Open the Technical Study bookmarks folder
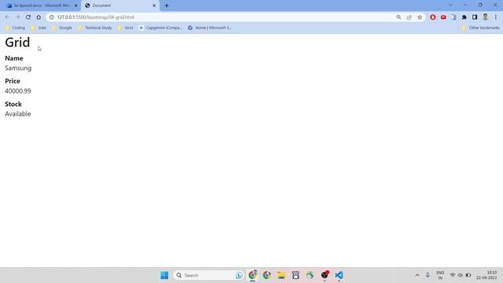The image size is (503, 283). (94, 28)
